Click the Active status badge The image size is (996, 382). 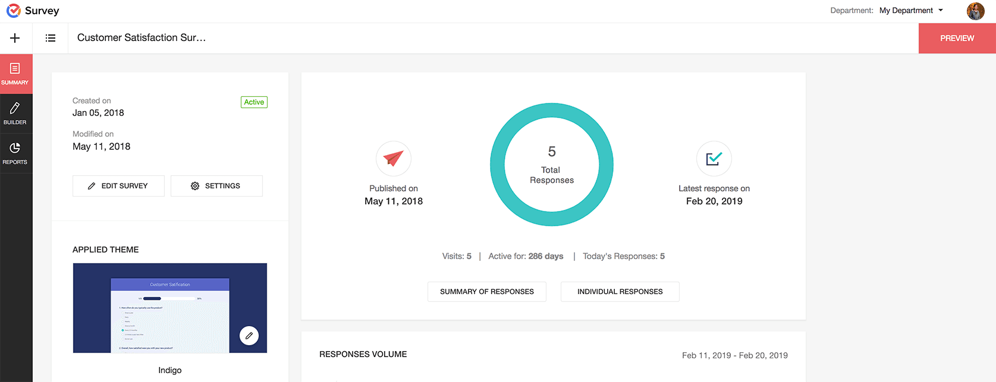click(x=254, y=102)
